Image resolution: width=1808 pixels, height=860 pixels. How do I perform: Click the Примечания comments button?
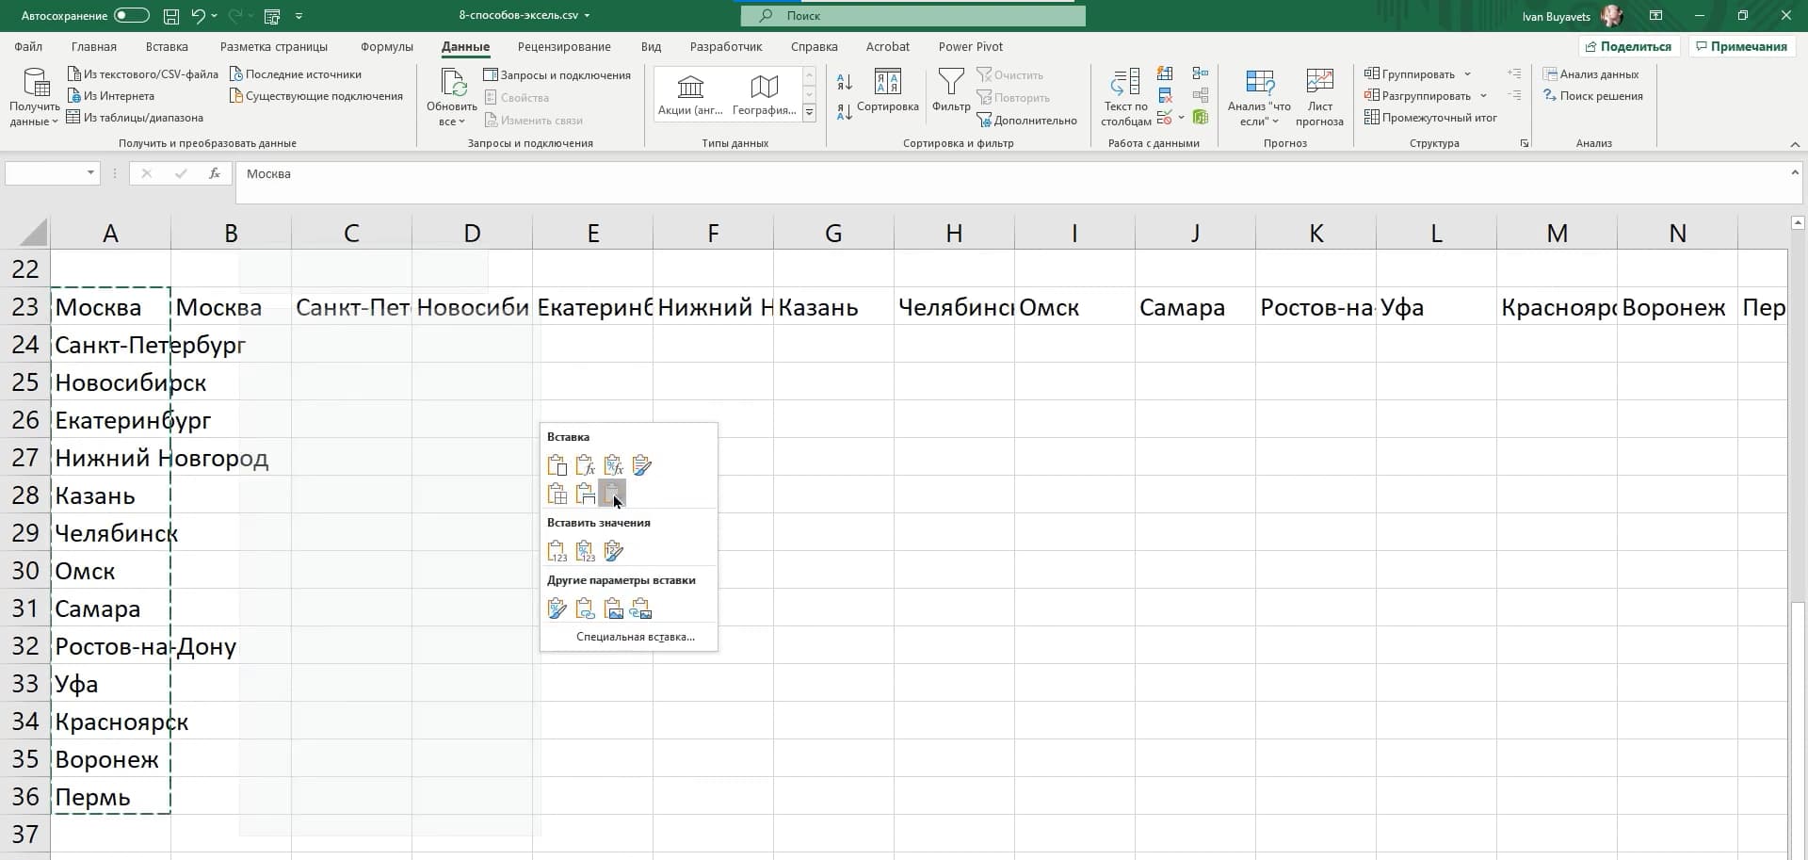pyautogui.click(x=1739, y=46)
